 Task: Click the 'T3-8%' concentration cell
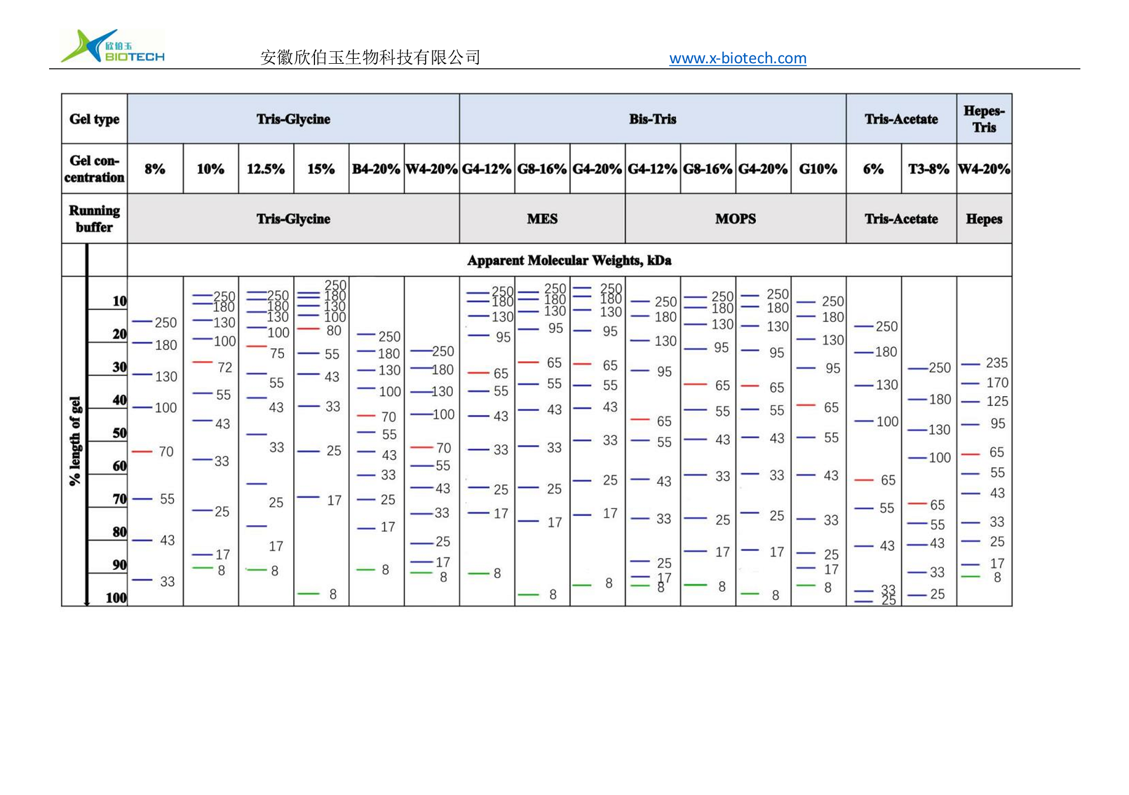929,169
